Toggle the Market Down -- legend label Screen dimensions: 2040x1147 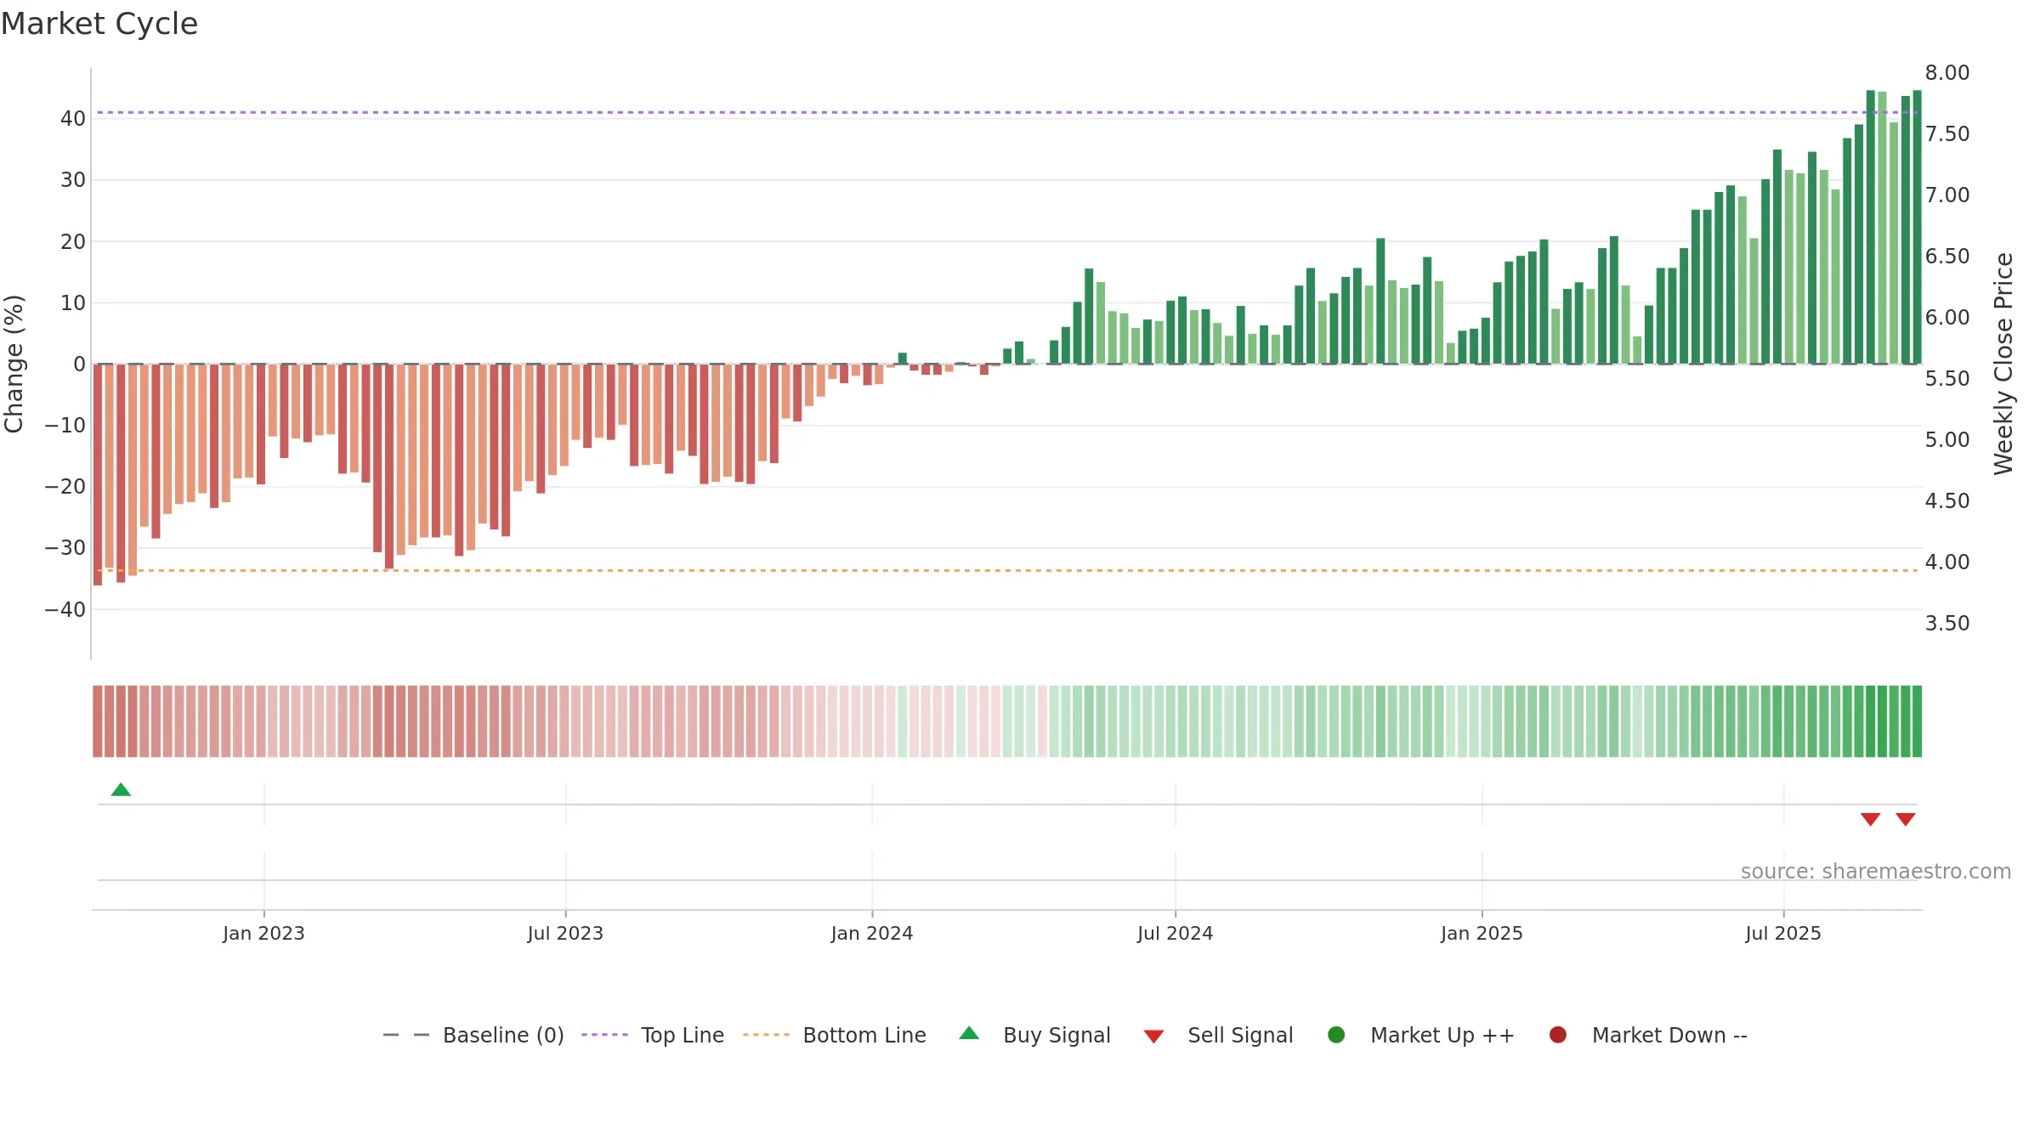tap(1669, 1035)
